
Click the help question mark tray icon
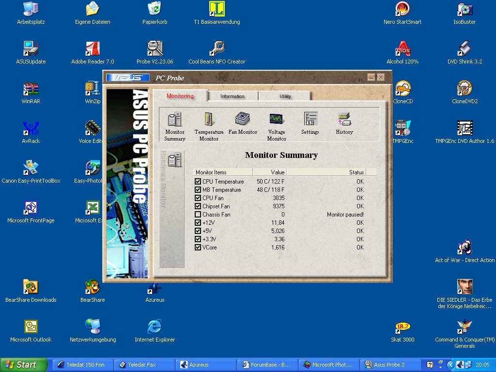(x=430, y=365)
